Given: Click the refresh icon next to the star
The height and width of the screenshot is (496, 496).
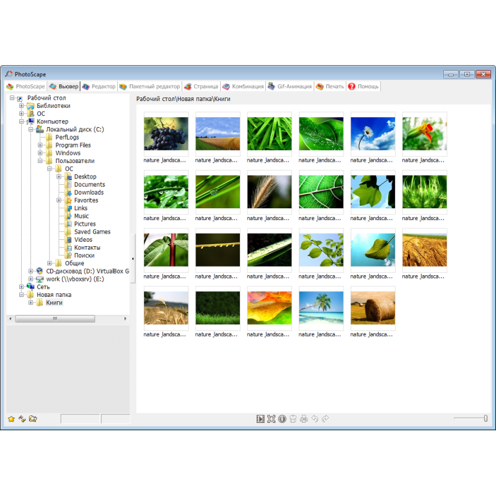Looking at the screenshot, I should pos(22,419).
